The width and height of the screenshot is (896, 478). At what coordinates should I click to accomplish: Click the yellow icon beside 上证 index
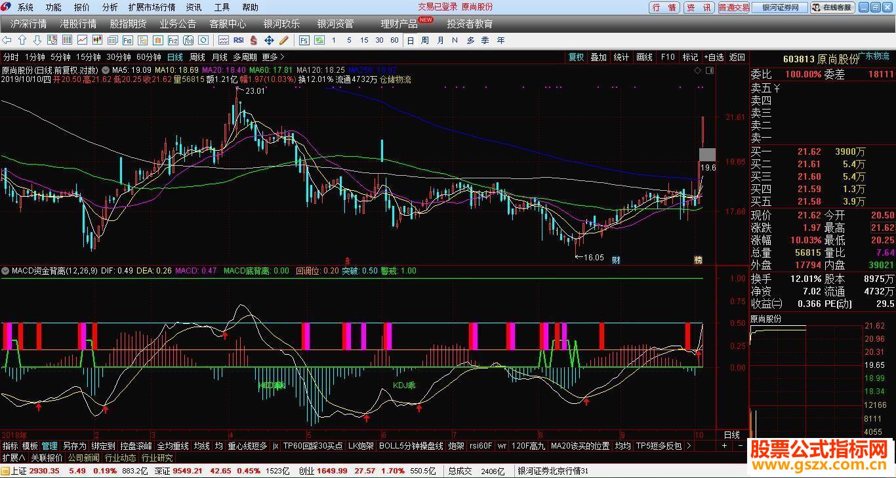point(5,471)
